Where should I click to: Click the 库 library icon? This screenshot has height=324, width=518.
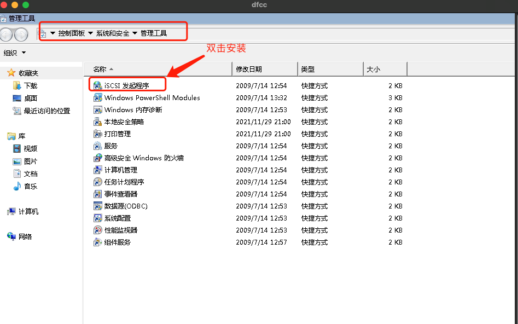11,136
